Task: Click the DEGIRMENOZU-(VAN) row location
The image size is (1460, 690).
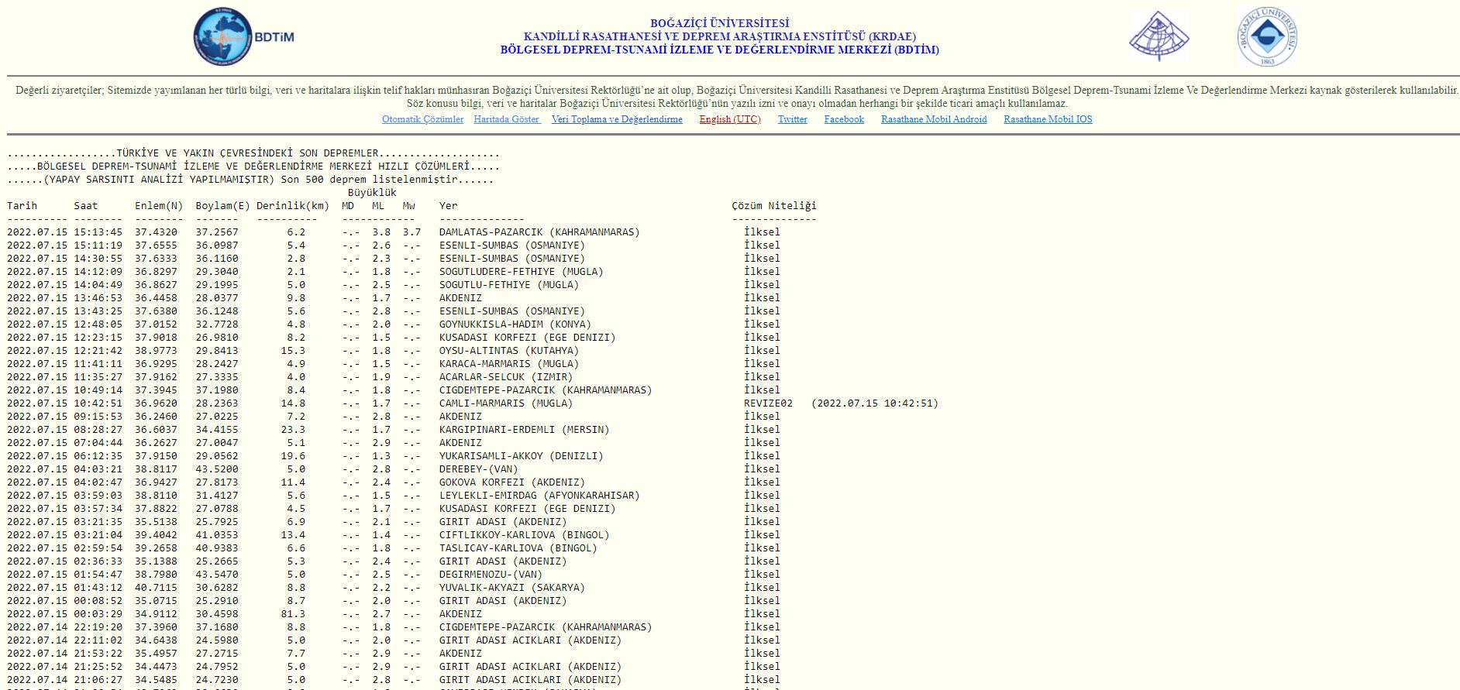Action: (x=491, y=575)
